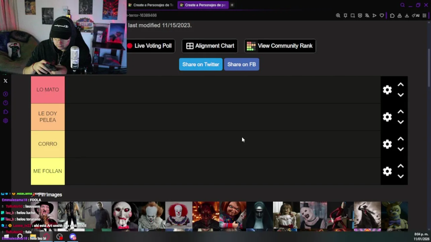Select the Michael Myers image
Viewport: 431px width, 242px height.
coord(98,215)
